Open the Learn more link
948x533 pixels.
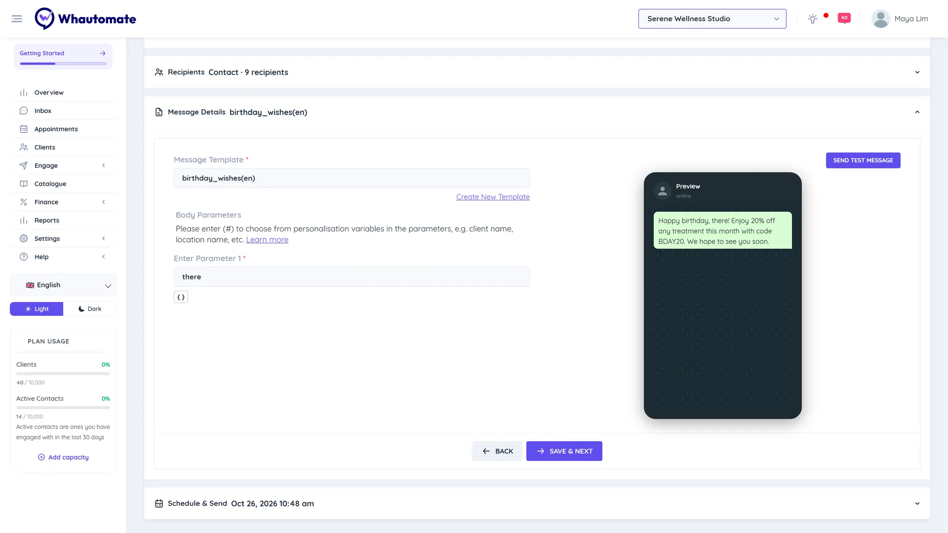267,240
